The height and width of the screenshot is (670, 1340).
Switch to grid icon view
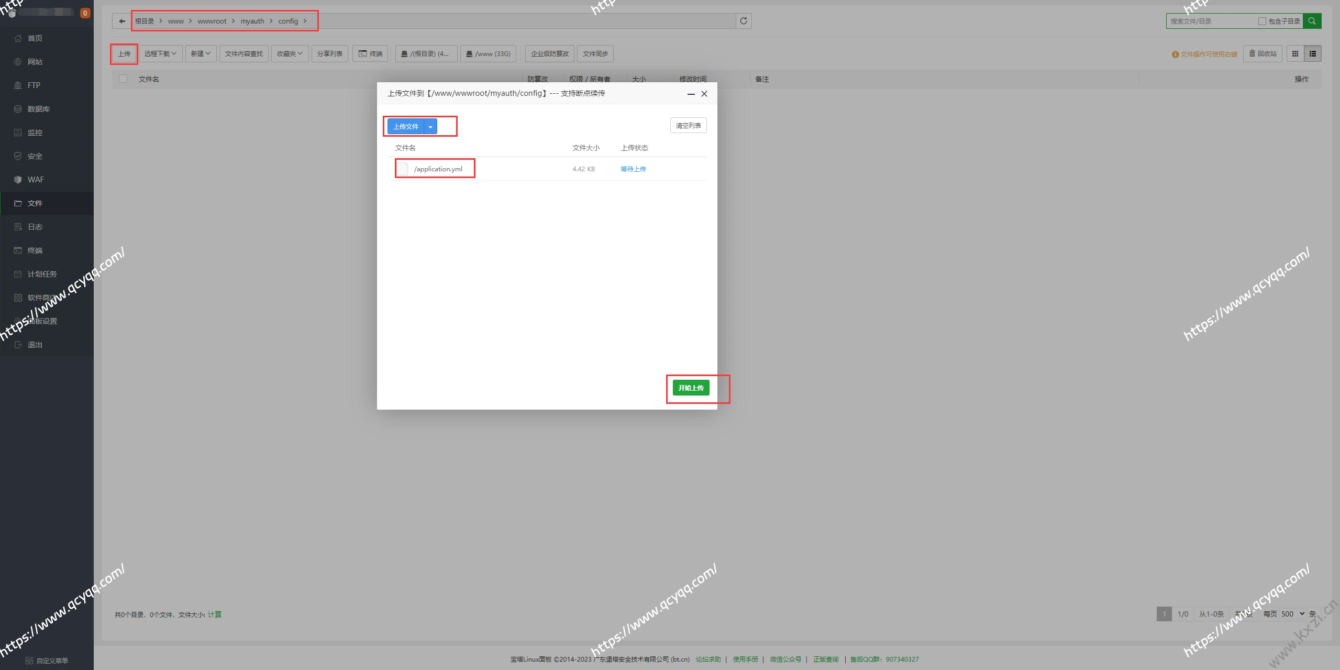[x=1295, y=53]
